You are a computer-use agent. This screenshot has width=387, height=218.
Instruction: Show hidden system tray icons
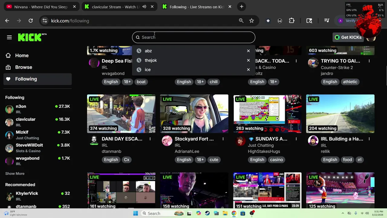tap(343, 213)
